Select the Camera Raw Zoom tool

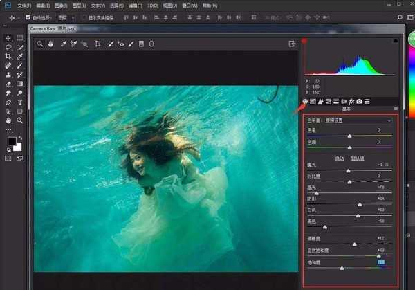click(x=40, y=44)
